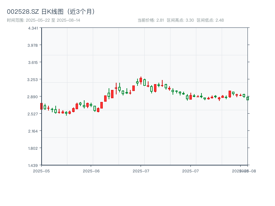The image size is (275, 206).
Task: Click the 当前价格: 2.81 label
Action: click(151, 20)
